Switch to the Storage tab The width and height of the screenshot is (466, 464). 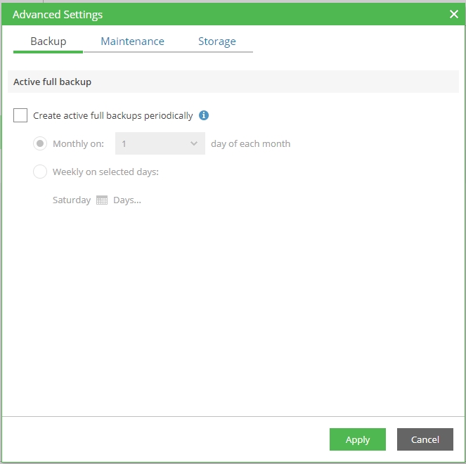point(216,41)
